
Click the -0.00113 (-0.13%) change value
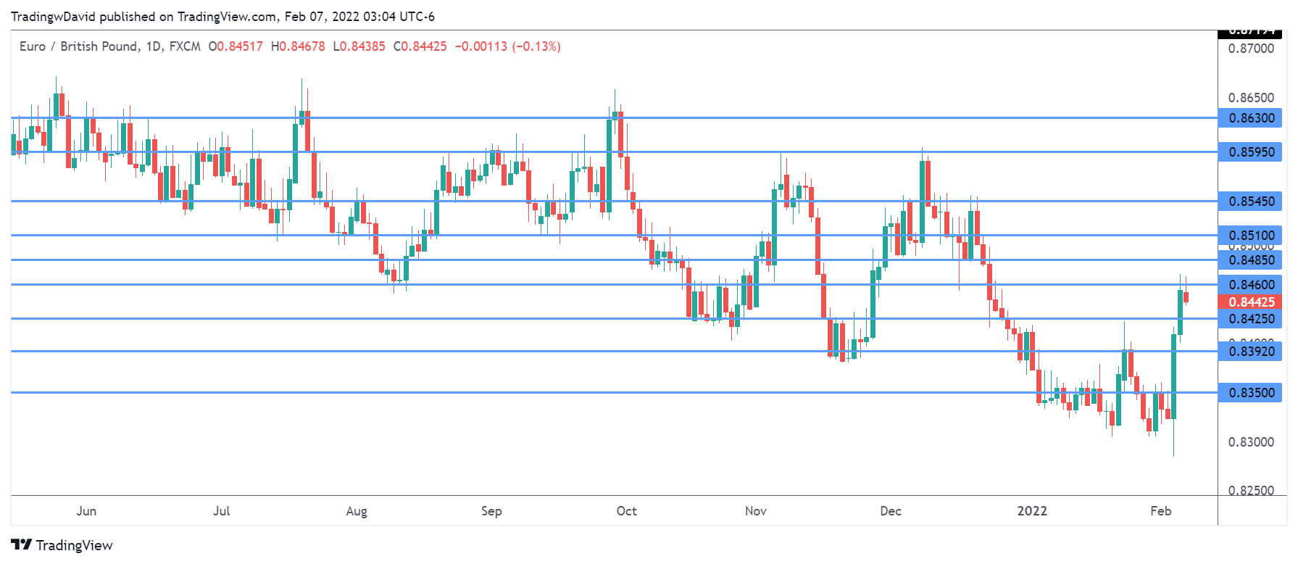pos(507,46)
